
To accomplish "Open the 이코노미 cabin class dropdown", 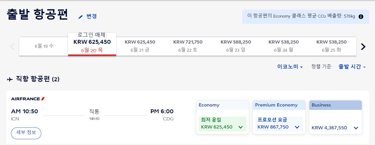I will [x=290, y=67].
